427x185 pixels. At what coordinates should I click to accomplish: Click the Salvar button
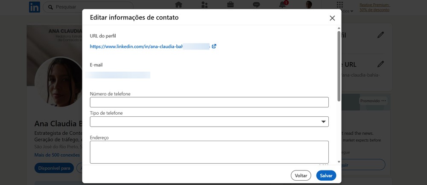coord(326,176)
